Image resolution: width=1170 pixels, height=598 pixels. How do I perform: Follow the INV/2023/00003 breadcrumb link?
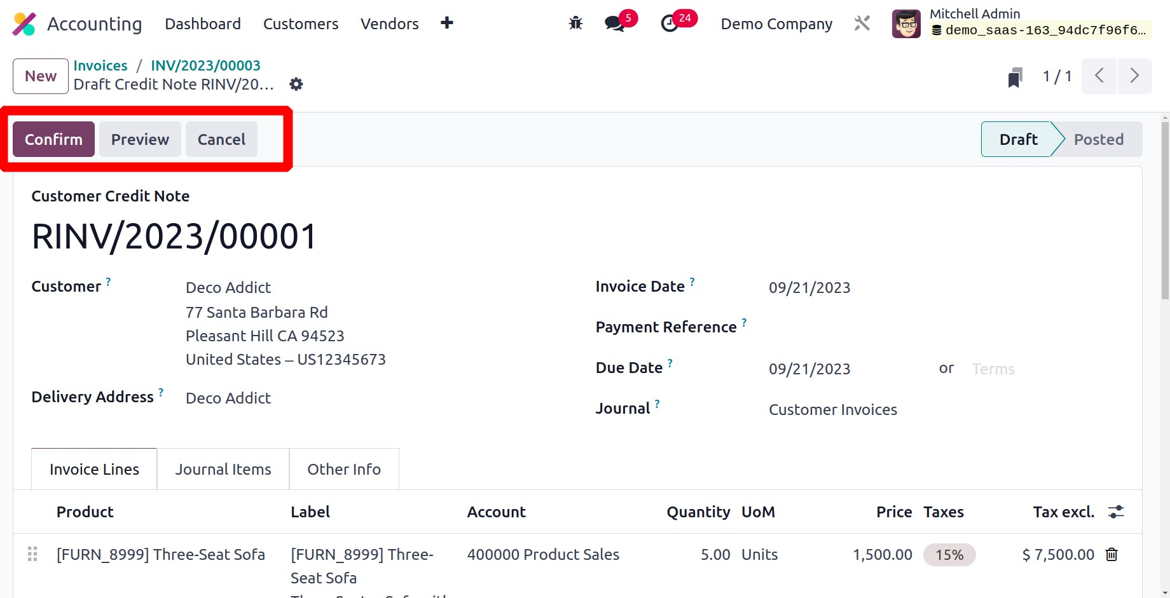(x=205, y=65)
